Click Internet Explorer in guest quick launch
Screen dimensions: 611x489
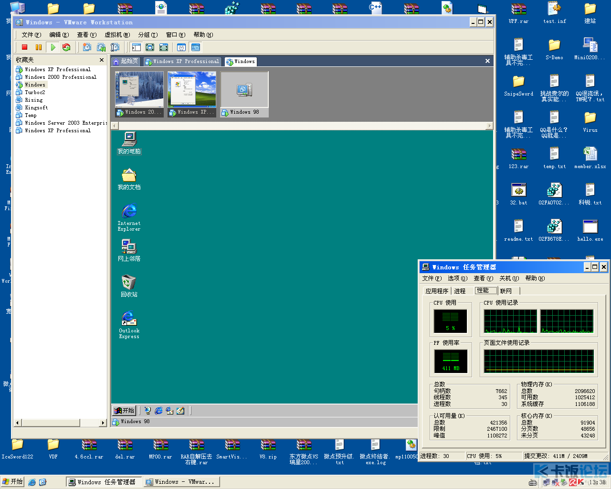pyautogui.click(x=158, y=411)
